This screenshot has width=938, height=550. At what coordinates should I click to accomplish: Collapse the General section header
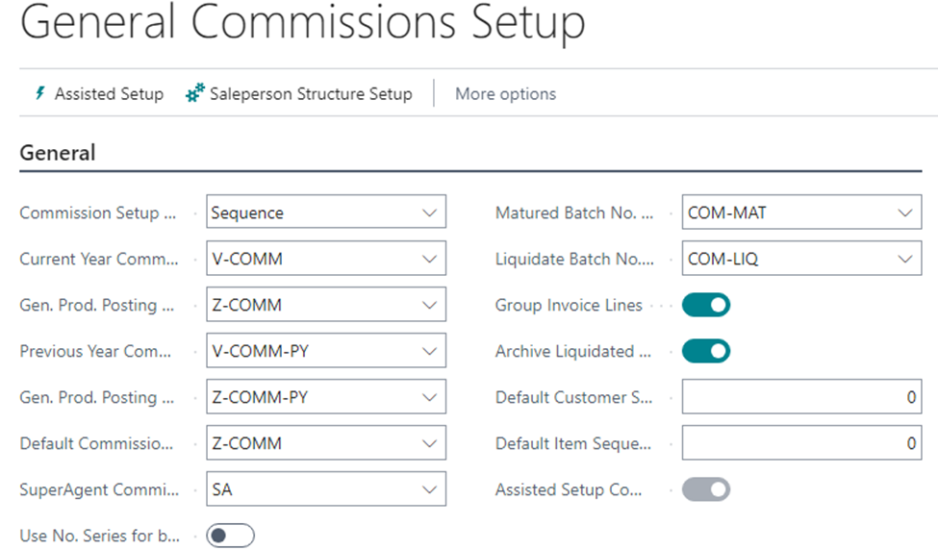(58, 153)
